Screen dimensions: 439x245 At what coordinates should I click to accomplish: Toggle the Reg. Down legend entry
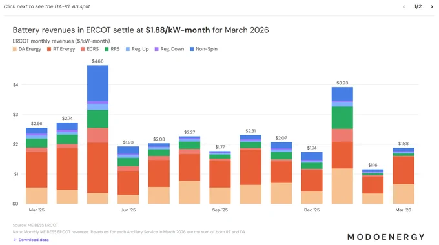pos(169,49)
